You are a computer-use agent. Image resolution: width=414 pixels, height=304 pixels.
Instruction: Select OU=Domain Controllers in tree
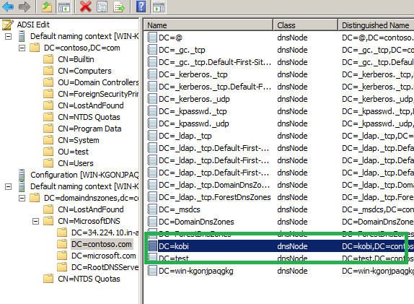[x=98, y=82]
